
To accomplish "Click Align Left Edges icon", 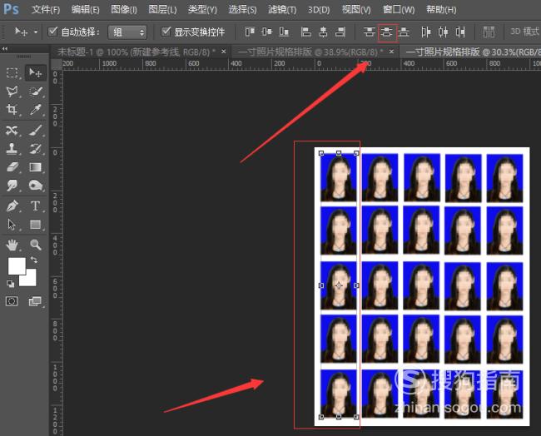I will (305, 32).
